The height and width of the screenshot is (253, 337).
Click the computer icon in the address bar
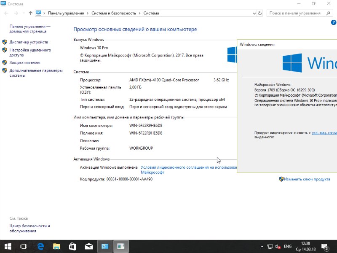click(38, 13)
